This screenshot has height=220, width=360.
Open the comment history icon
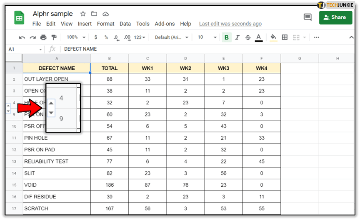pos(307,17)
